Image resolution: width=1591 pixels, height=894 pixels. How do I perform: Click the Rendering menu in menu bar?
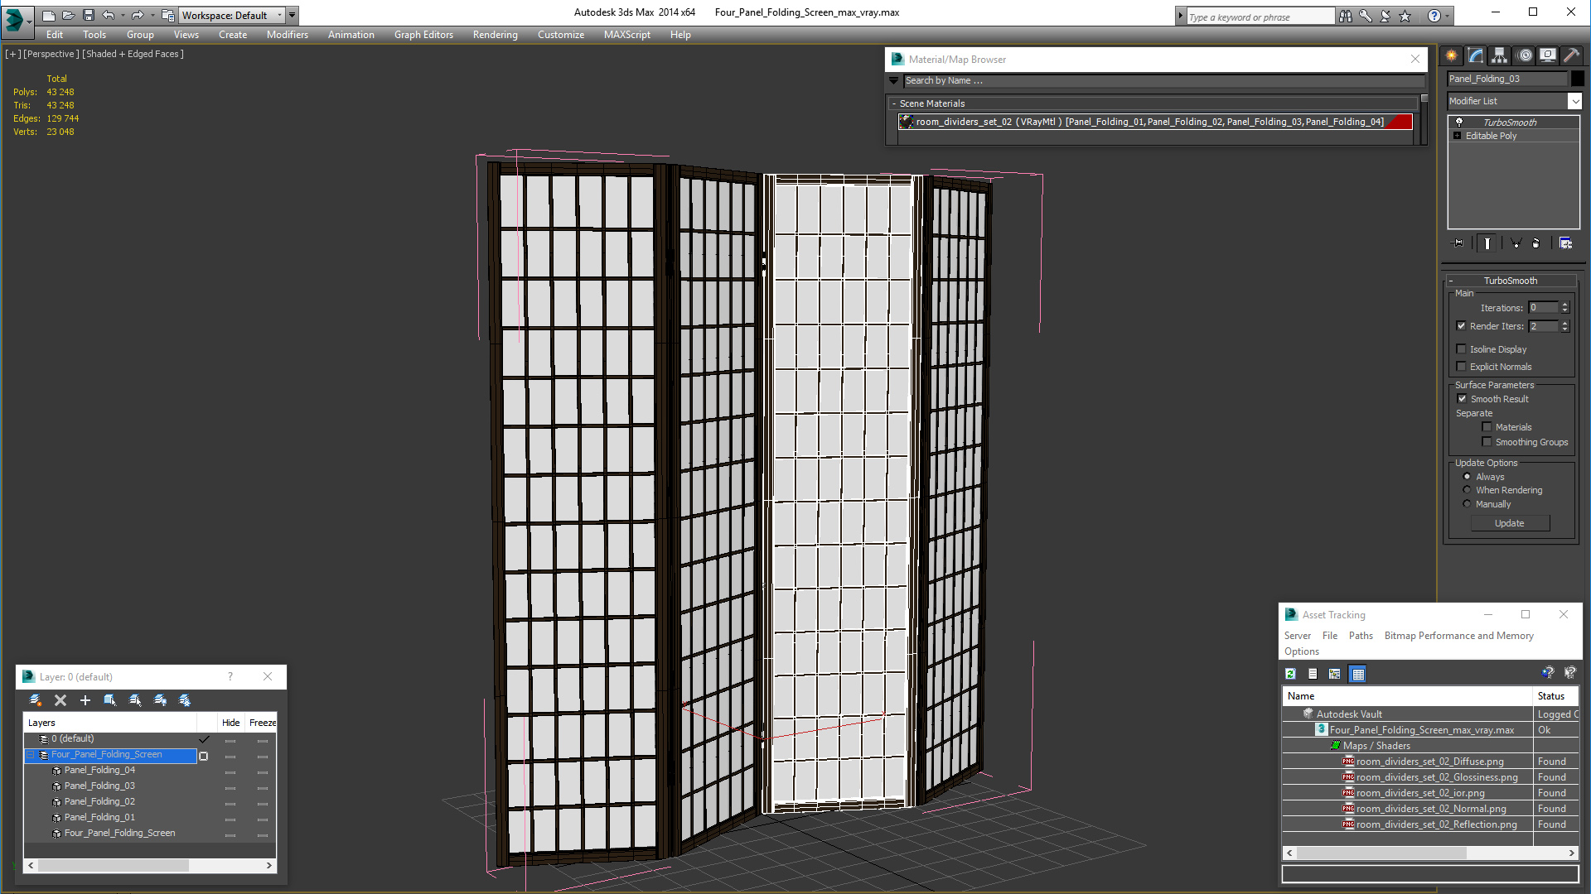[x=494, y=35]
